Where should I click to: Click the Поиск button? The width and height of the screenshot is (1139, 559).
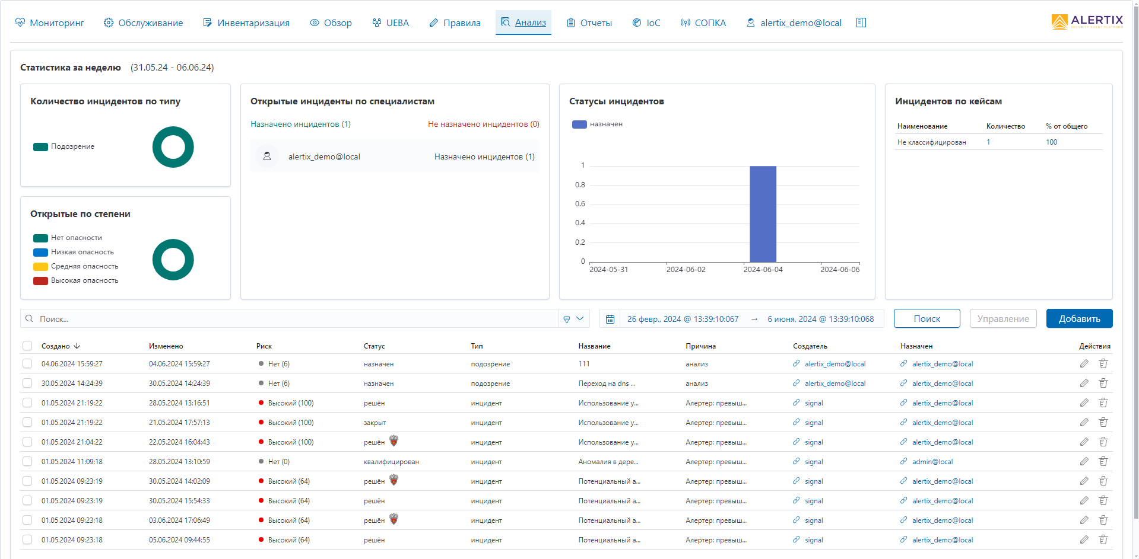coord(927,318)
